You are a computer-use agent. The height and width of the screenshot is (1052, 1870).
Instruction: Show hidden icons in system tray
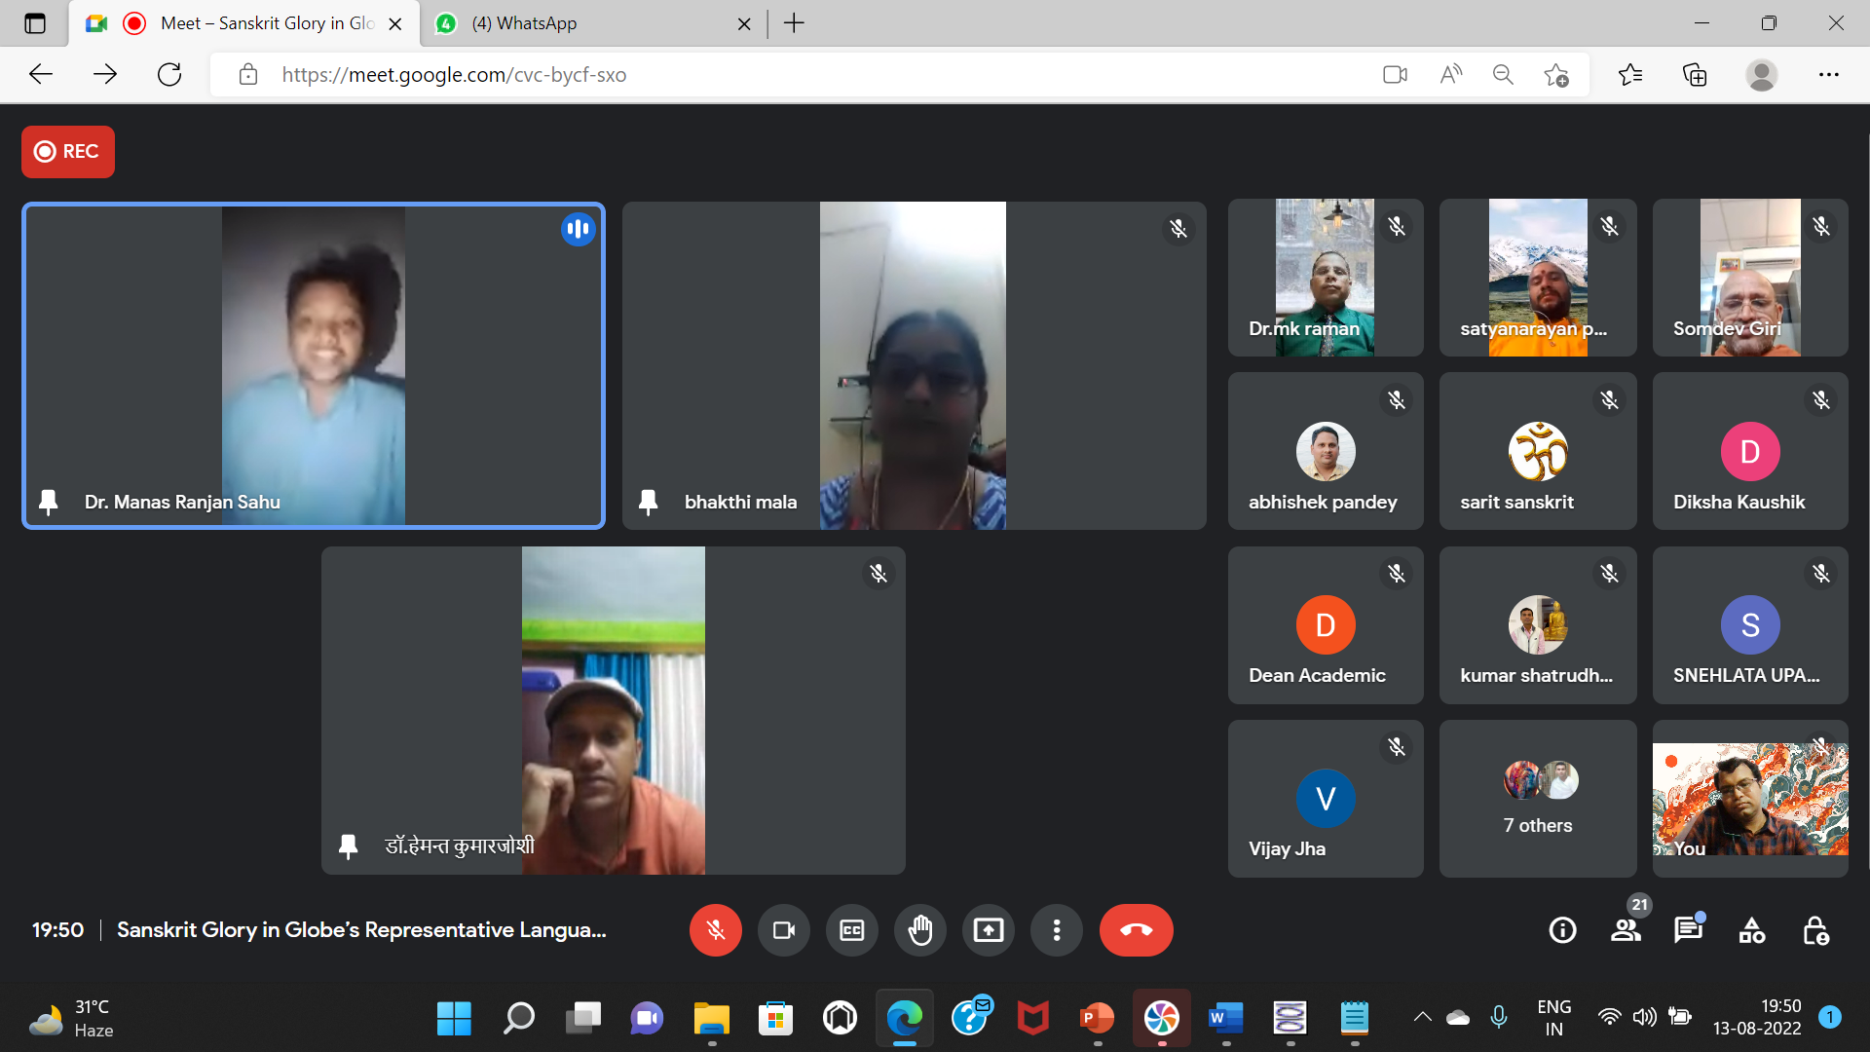(x=1422, y=1017)
